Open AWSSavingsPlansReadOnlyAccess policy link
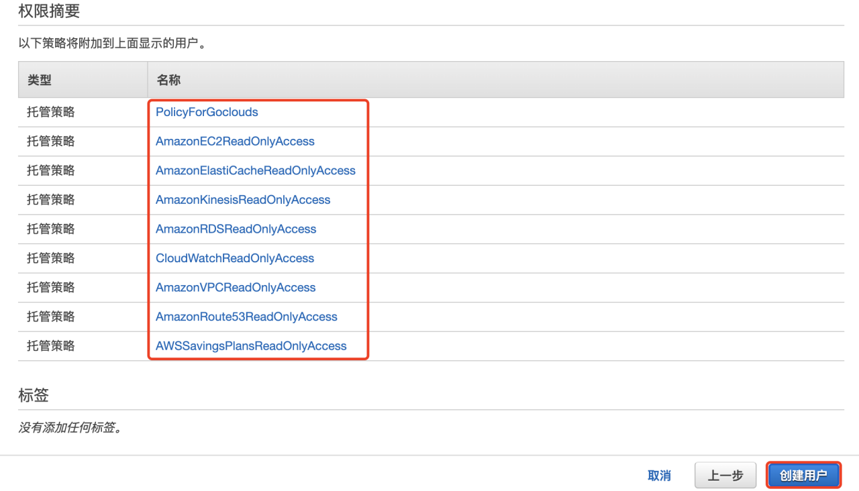This screenshot has height=491, width=859. point(251,346)
